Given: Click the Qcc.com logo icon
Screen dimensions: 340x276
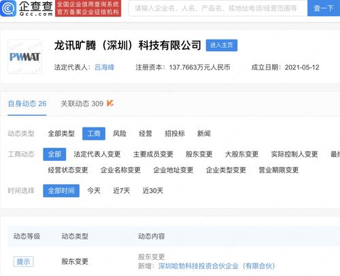Looking at the screenshot, I should coord(8,8).
